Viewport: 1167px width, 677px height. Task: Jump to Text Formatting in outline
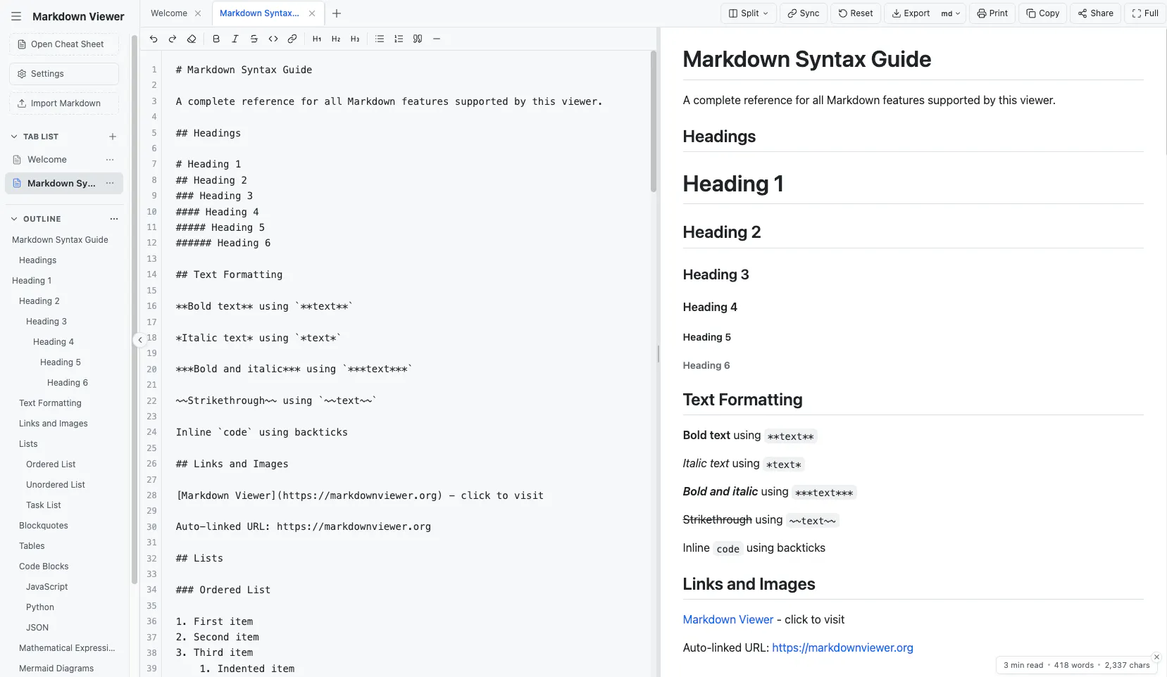[x=50, y=403]
